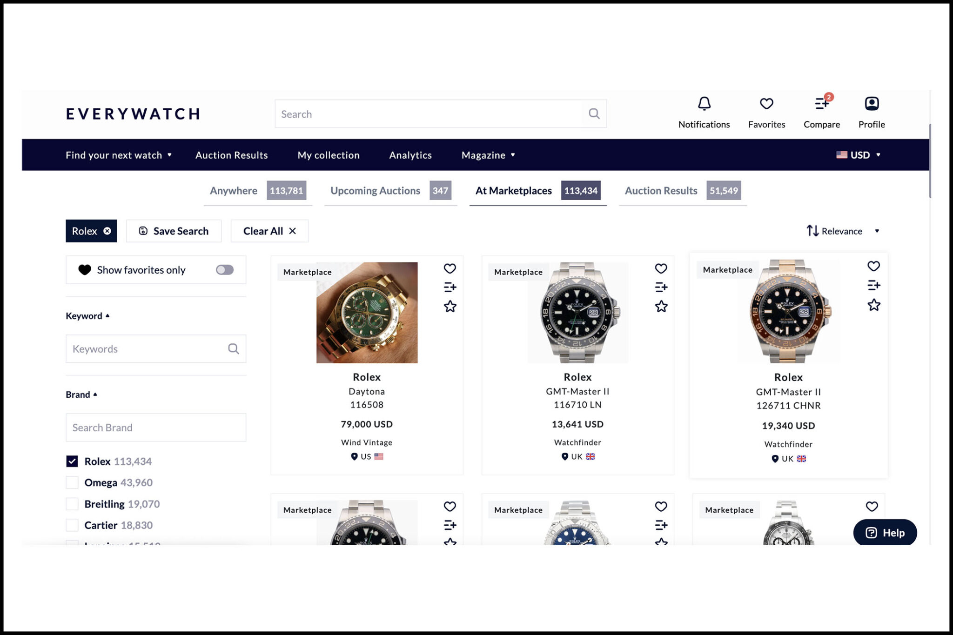Open the Relevance sorting dropdown
The width and height of the screenshot is (953, 635).
tap(842, 231)
